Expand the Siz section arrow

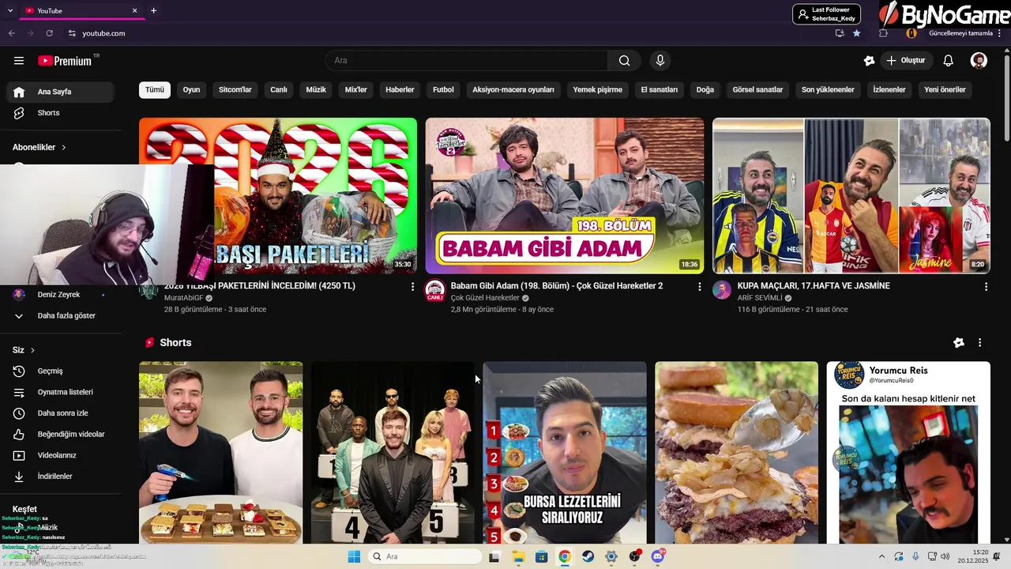pyautogui.click(x=32, y=350)
